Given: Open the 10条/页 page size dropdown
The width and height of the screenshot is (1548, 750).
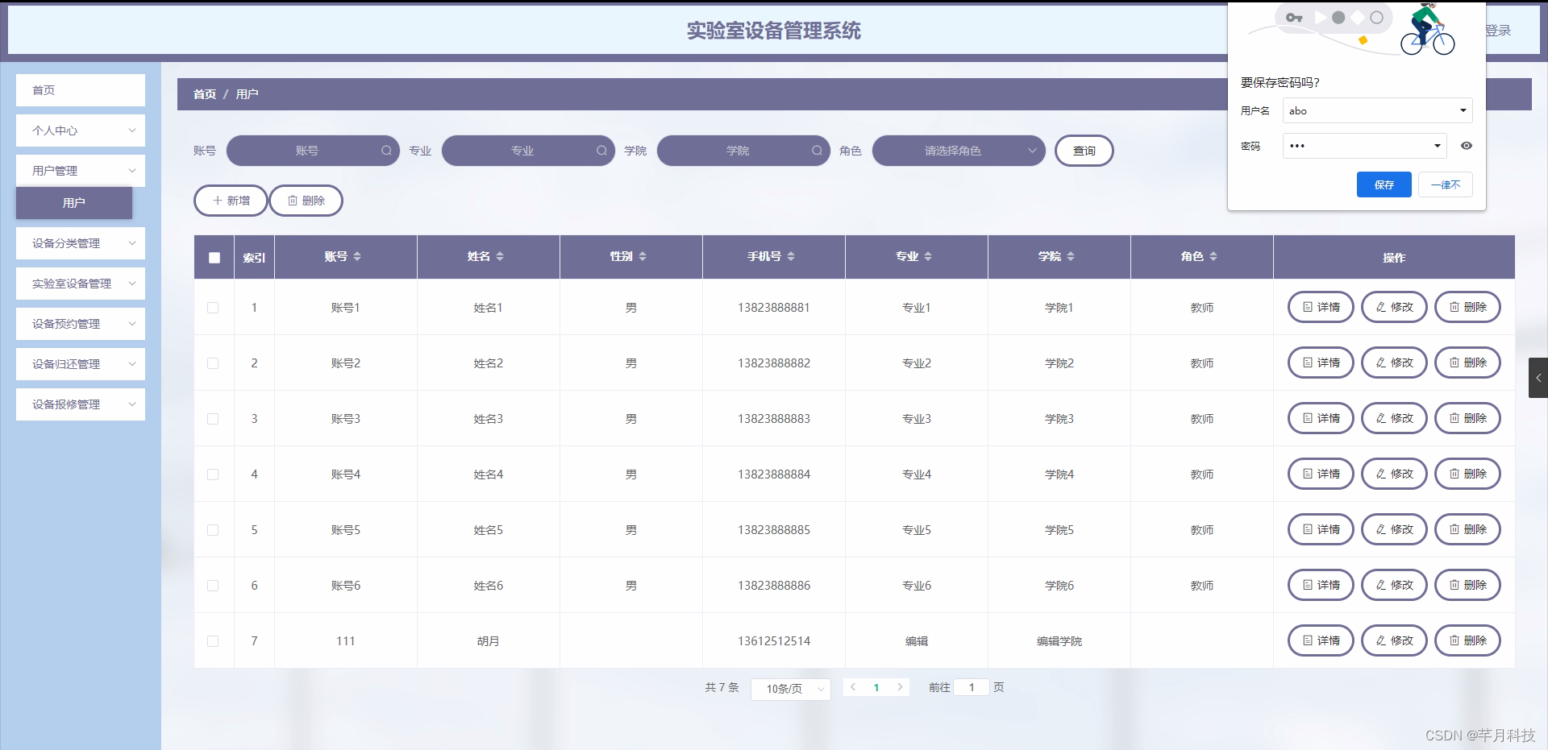Looking at the screenshot, I should tap(789, 689).
